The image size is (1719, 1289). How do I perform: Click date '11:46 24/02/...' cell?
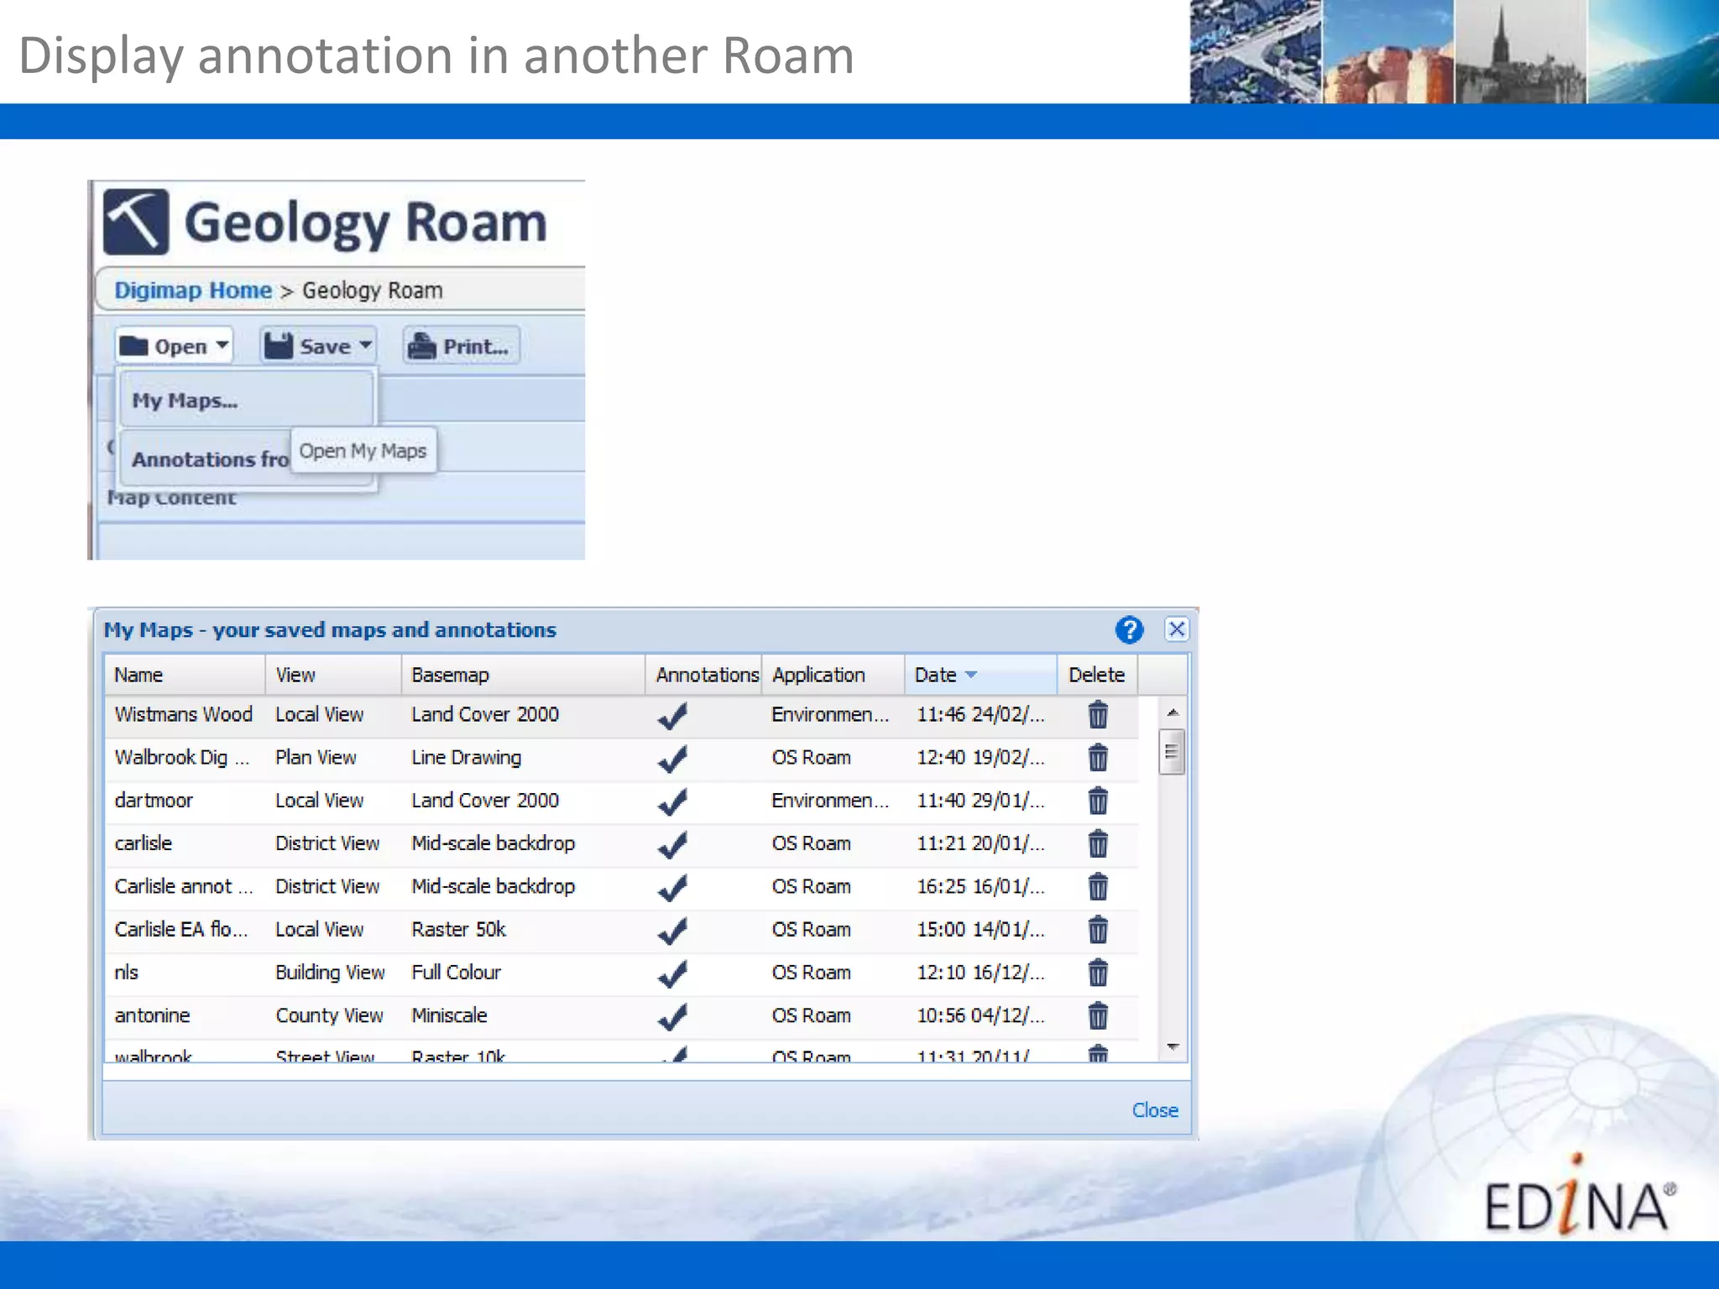(980, 714)
